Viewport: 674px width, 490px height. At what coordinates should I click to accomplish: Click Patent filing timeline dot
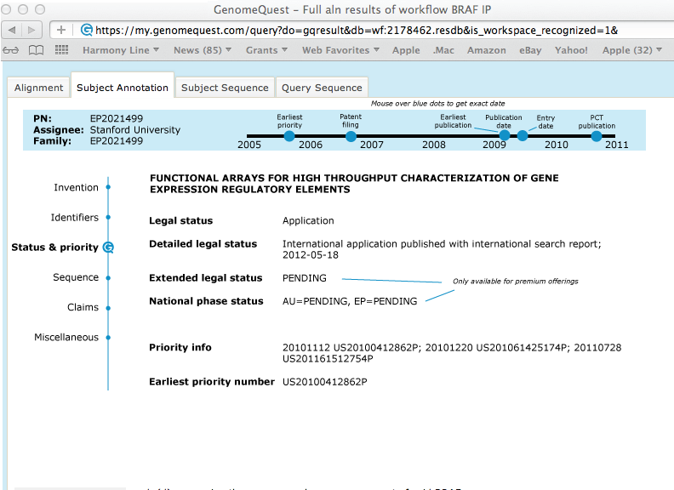click(351, 136)
